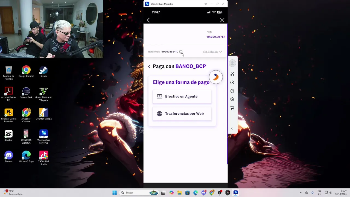The height and width of the screenshot is (197, 350).
Task: Open the GG app on taskbar
Action: click(227, 193)
